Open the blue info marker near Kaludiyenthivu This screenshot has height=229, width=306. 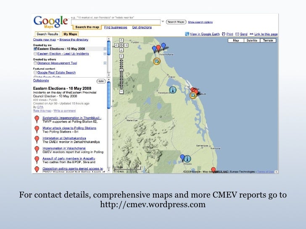click(x=172, y=90)
